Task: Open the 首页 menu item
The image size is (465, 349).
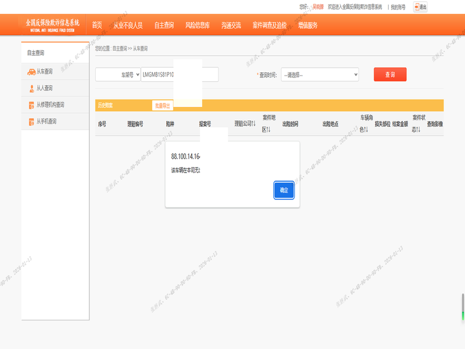Action: 97,25
